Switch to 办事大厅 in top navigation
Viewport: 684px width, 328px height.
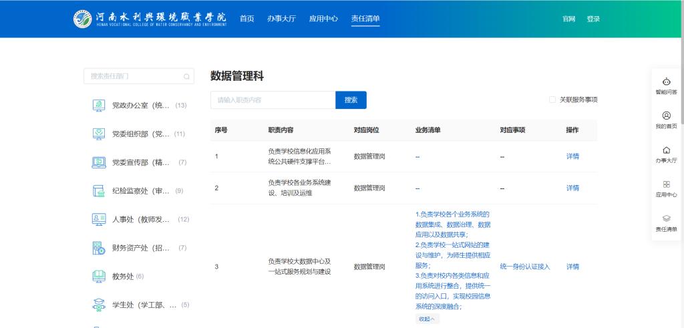[x=281, y=19]
